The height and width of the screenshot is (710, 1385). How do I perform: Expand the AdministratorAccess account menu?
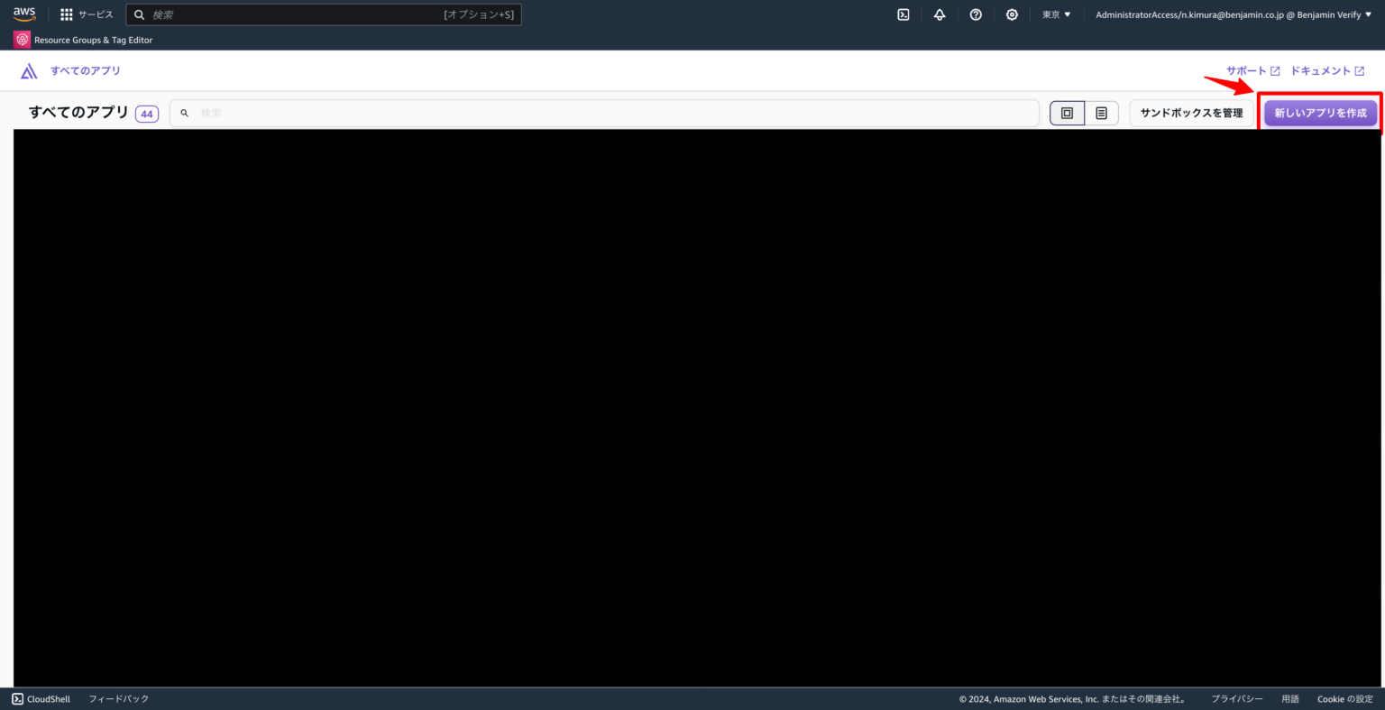(x=1232, y=14)
